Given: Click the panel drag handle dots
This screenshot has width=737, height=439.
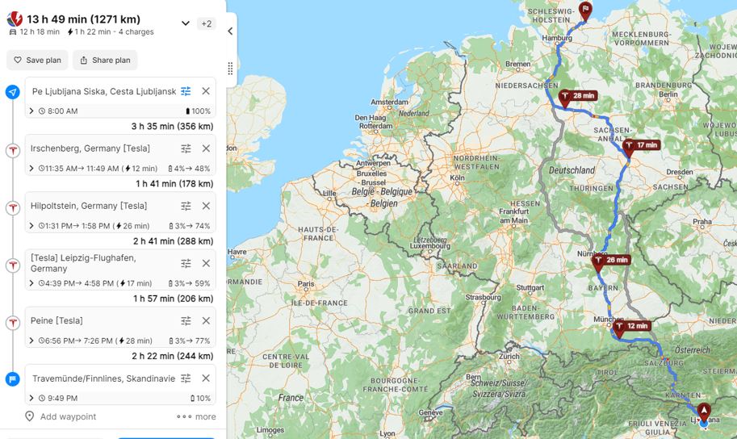Looking at the screenshot, I should click(x=230, y=69).
